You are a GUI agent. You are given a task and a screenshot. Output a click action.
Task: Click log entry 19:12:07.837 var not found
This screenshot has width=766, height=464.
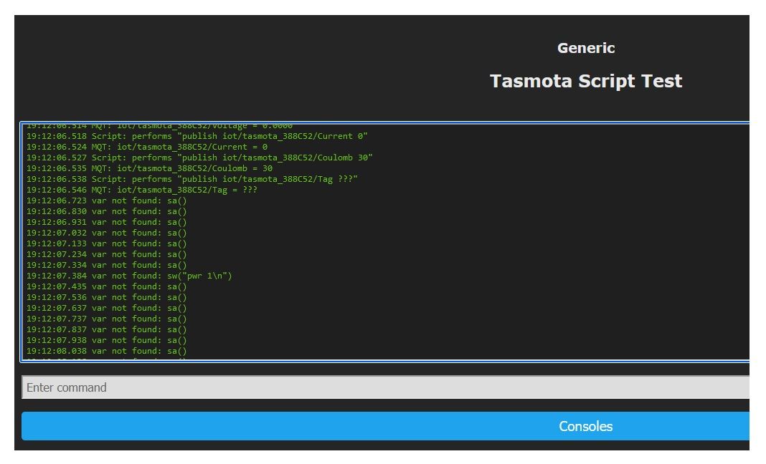point(106,329)
